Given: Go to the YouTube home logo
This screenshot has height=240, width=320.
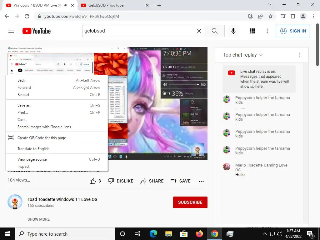Looking at the screenshot, I should 37,31.
